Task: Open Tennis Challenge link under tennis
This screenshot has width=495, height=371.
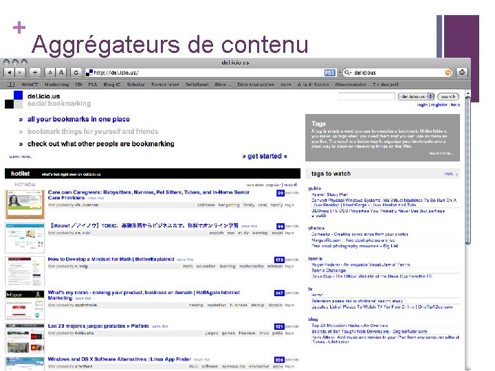Action: tap(329, 271)
